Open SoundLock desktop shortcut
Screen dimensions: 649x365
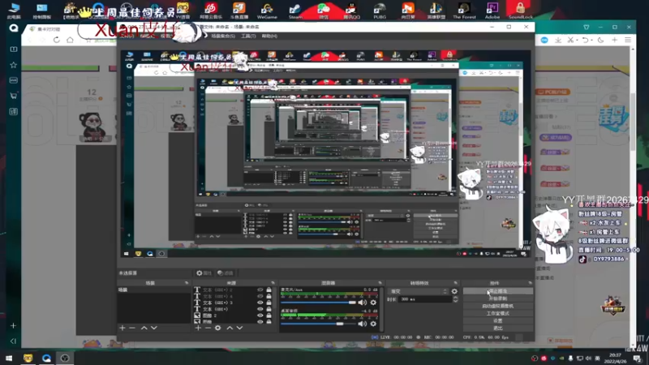520,11
